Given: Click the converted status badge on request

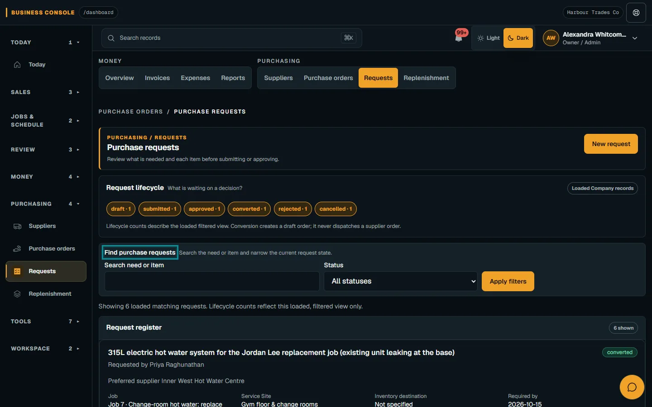Looking at the screenshot, I should (619, 352).
